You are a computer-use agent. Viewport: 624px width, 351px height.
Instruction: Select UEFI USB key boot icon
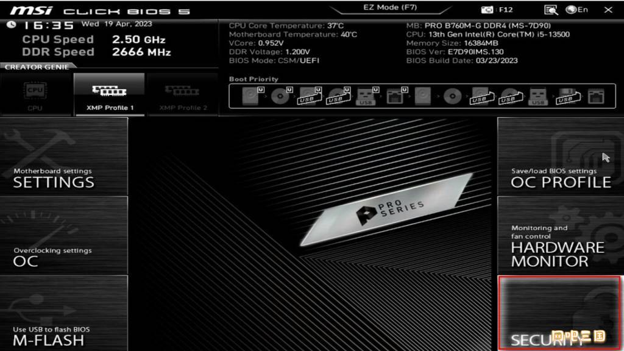tap(367, 96)
